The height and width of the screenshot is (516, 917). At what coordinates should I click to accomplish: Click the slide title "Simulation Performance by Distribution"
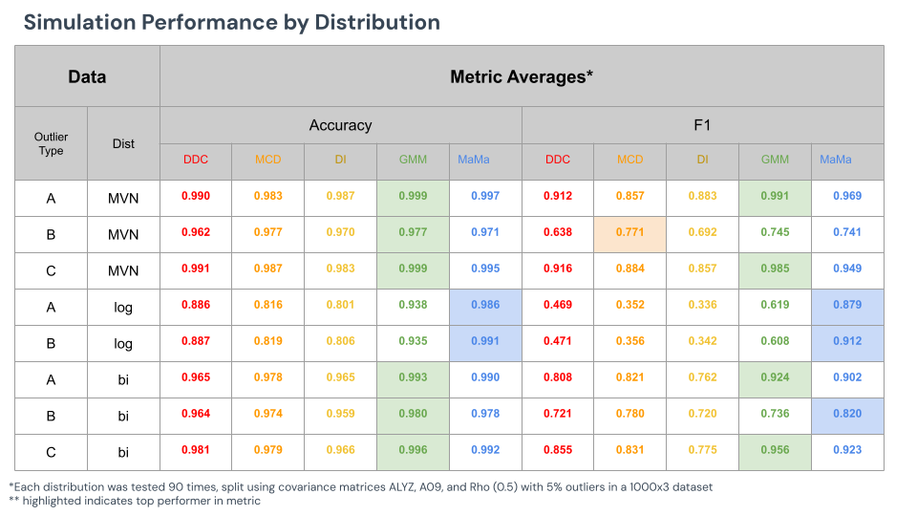[231, 22]
